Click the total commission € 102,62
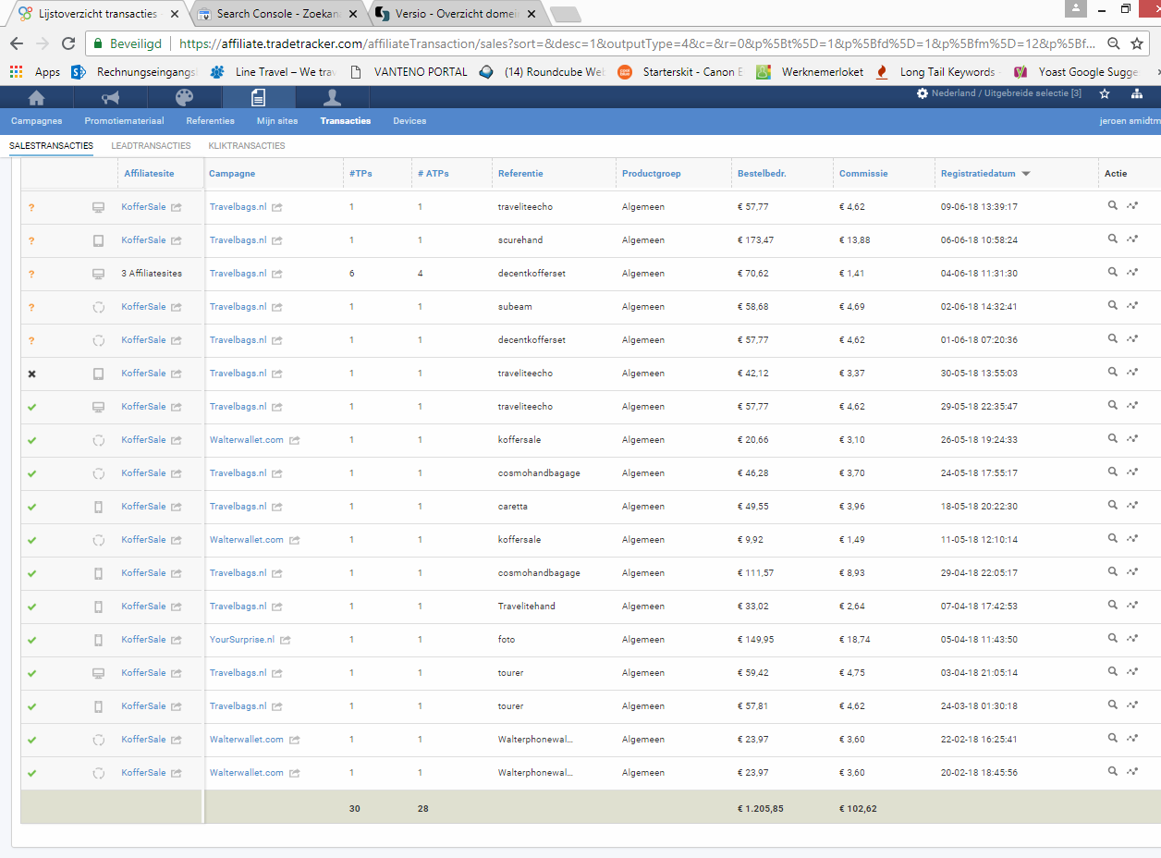 pyautogui.click(x=858, y=809)
